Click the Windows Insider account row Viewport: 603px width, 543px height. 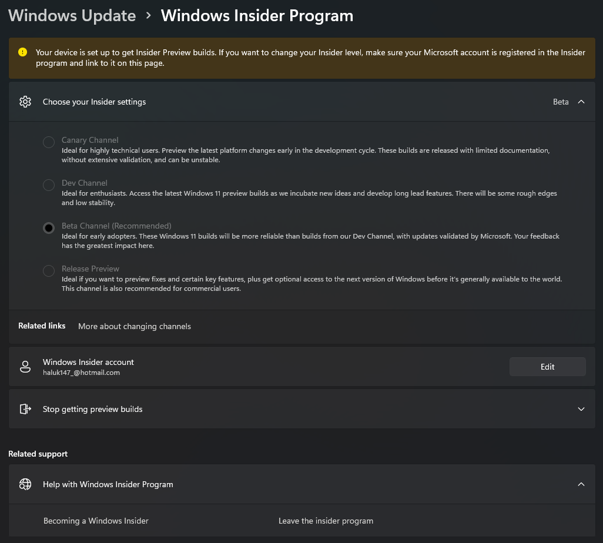[x=235, y=367]
